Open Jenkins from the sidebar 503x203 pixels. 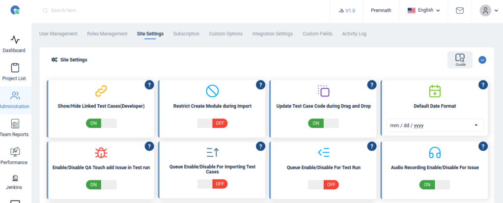point(14,182)
